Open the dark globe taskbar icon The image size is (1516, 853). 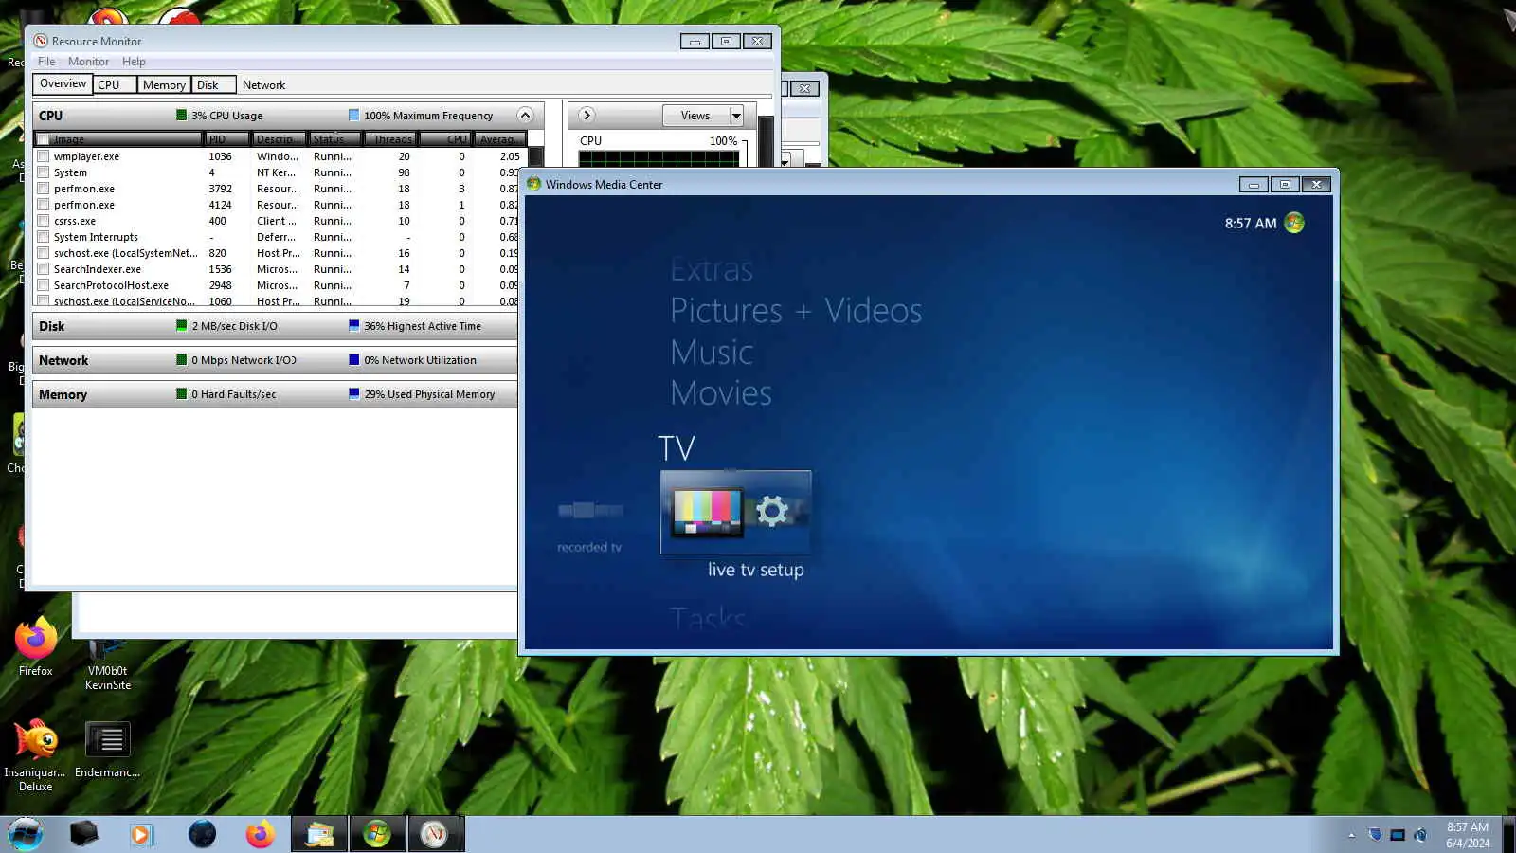pyautogui.click(x=202, y=834)
